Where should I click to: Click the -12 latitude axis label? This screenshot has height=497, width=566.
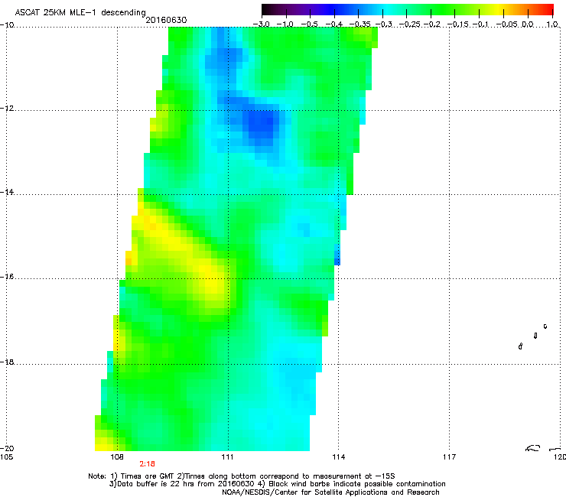click(x=7, y=109)
